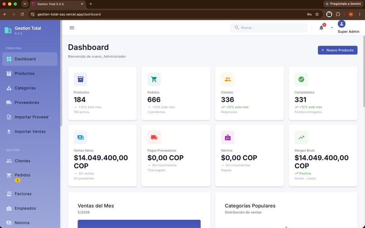Click the Productos sidebar box icon
365x228 pixels.
click(9, 74)
